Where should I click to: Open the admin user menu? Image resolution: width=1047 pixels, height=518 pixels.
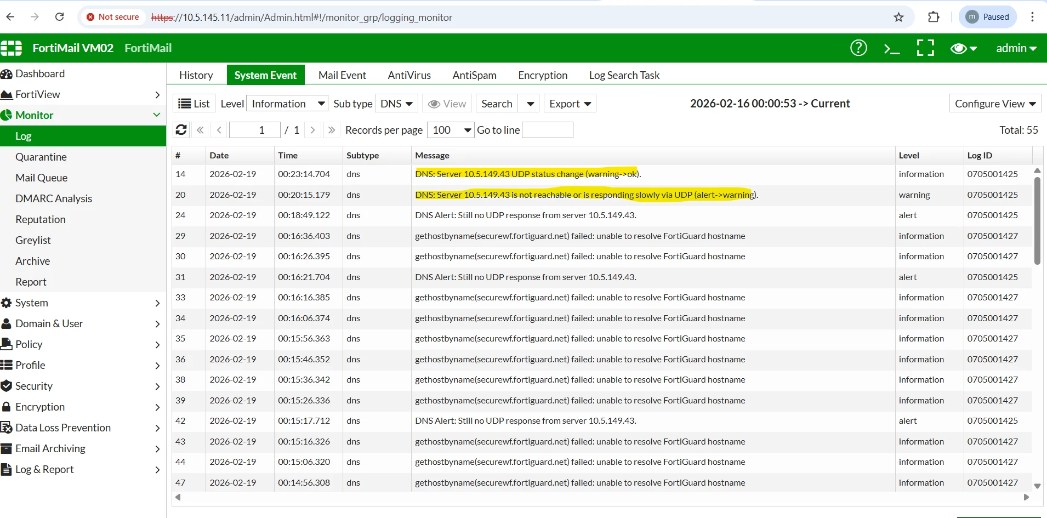point(1016,48)
